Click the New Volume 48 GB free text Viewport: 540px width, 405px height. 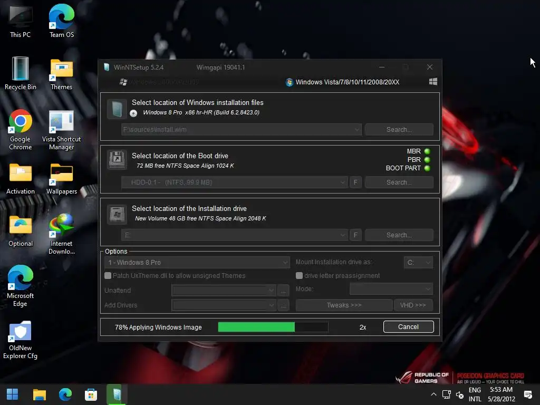coord(200,218)
